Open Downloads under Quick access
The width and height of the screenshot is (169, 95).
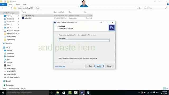[x=10, y=19]
